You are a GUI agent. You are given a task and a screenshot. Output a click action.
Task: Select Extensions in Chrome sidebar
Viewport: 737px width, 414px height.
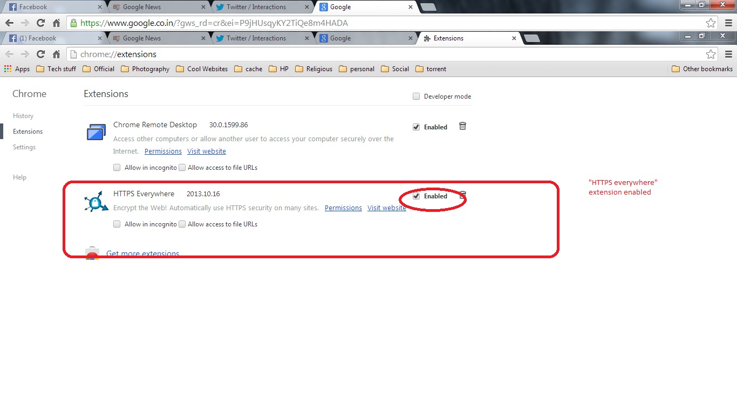(x=28, y=132)
